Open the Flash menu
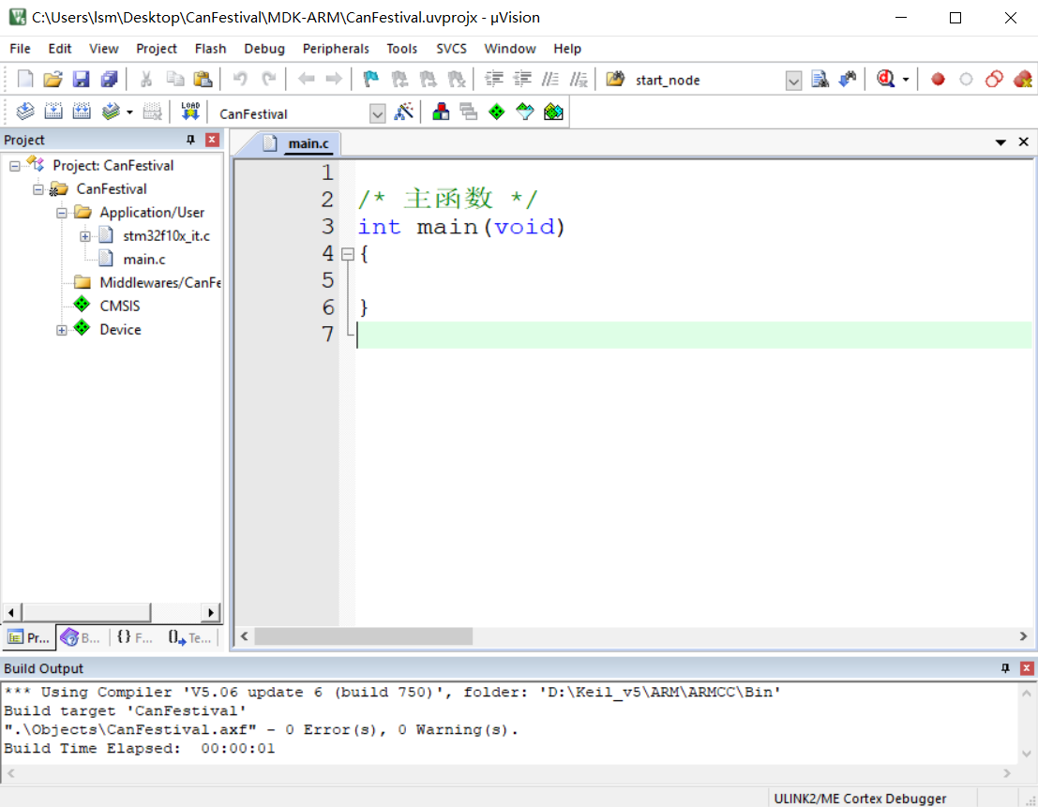 click(211, 49)
